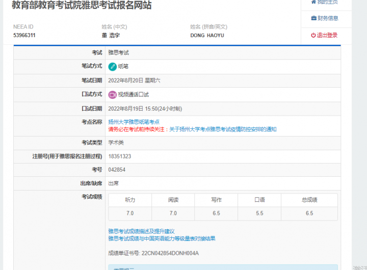The width and height of the screenshot is (367, 270).
Task: Click the briefcase icon beside 财务信息
Action: (x=313, y=18)
